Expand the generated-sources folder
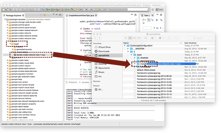 13,49
